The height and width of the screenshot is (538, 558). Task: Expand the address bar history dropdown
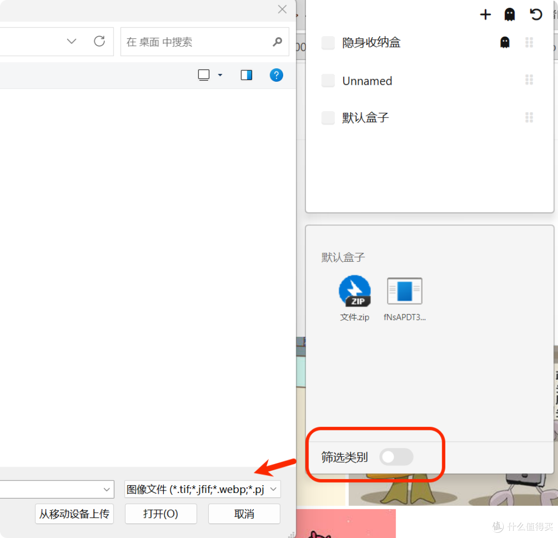(x=71, y=41)
